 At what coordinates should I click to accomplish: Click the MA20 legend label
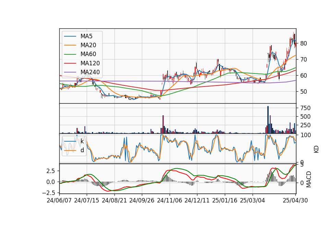click(88, 45)
